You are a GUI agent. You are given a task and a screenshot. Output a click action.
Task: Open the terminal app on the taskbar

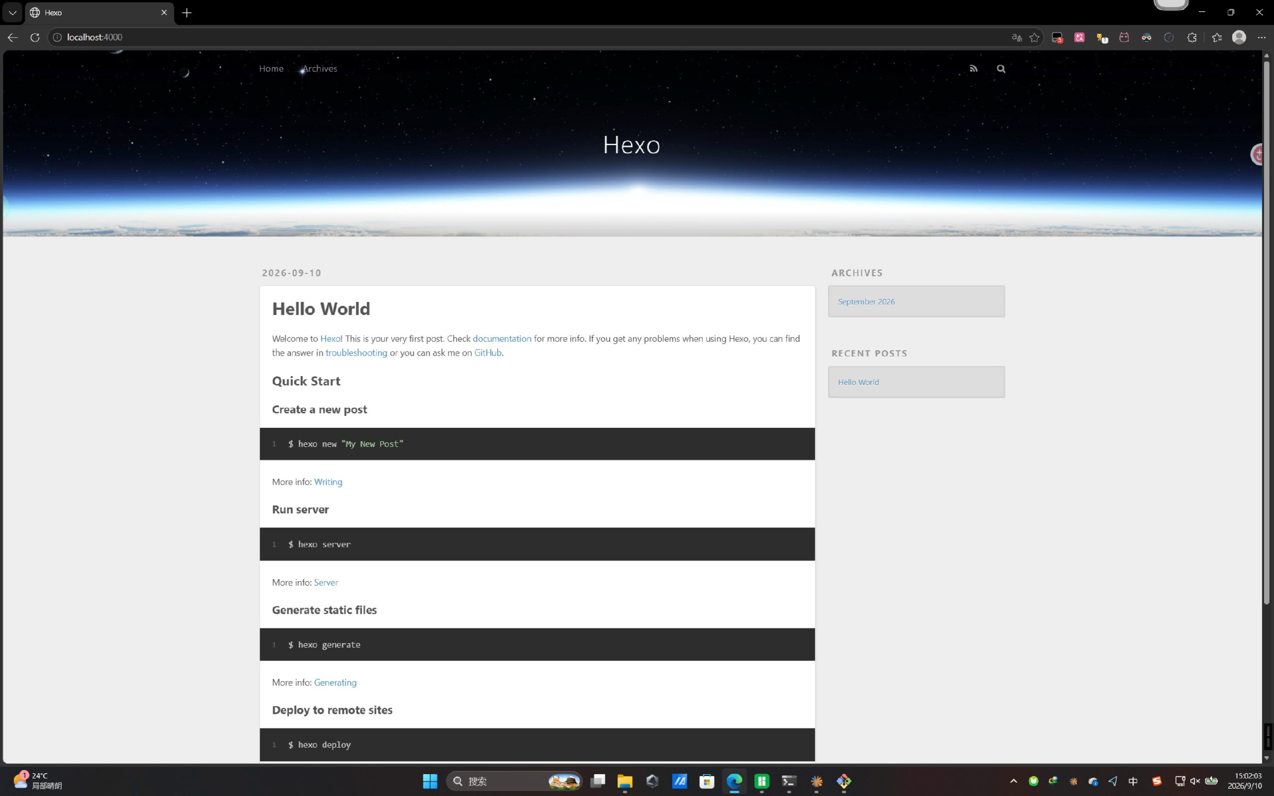tap(789, 781)
